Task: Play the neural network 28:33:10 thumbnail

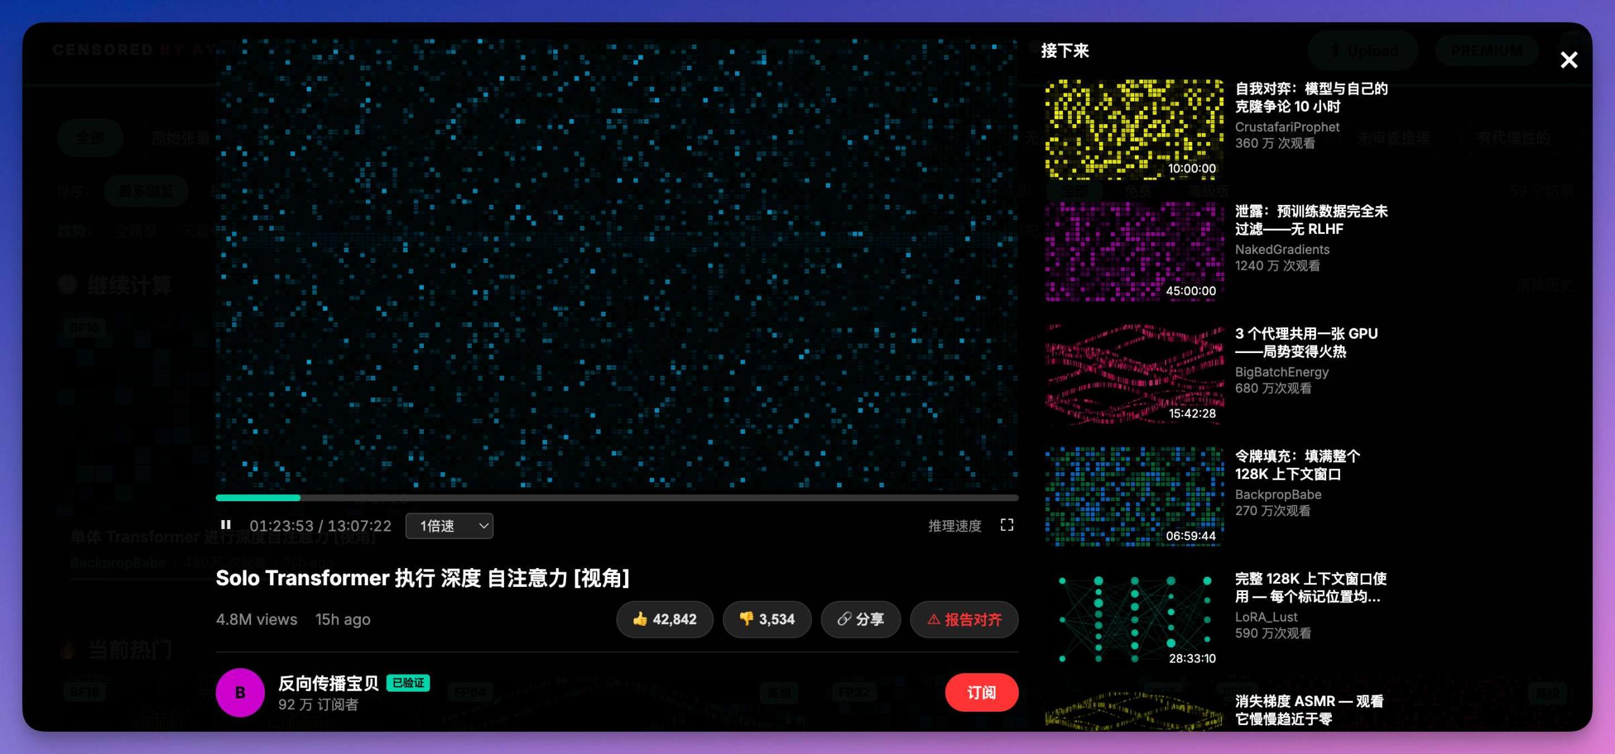Action: [x=1134, y=618]
